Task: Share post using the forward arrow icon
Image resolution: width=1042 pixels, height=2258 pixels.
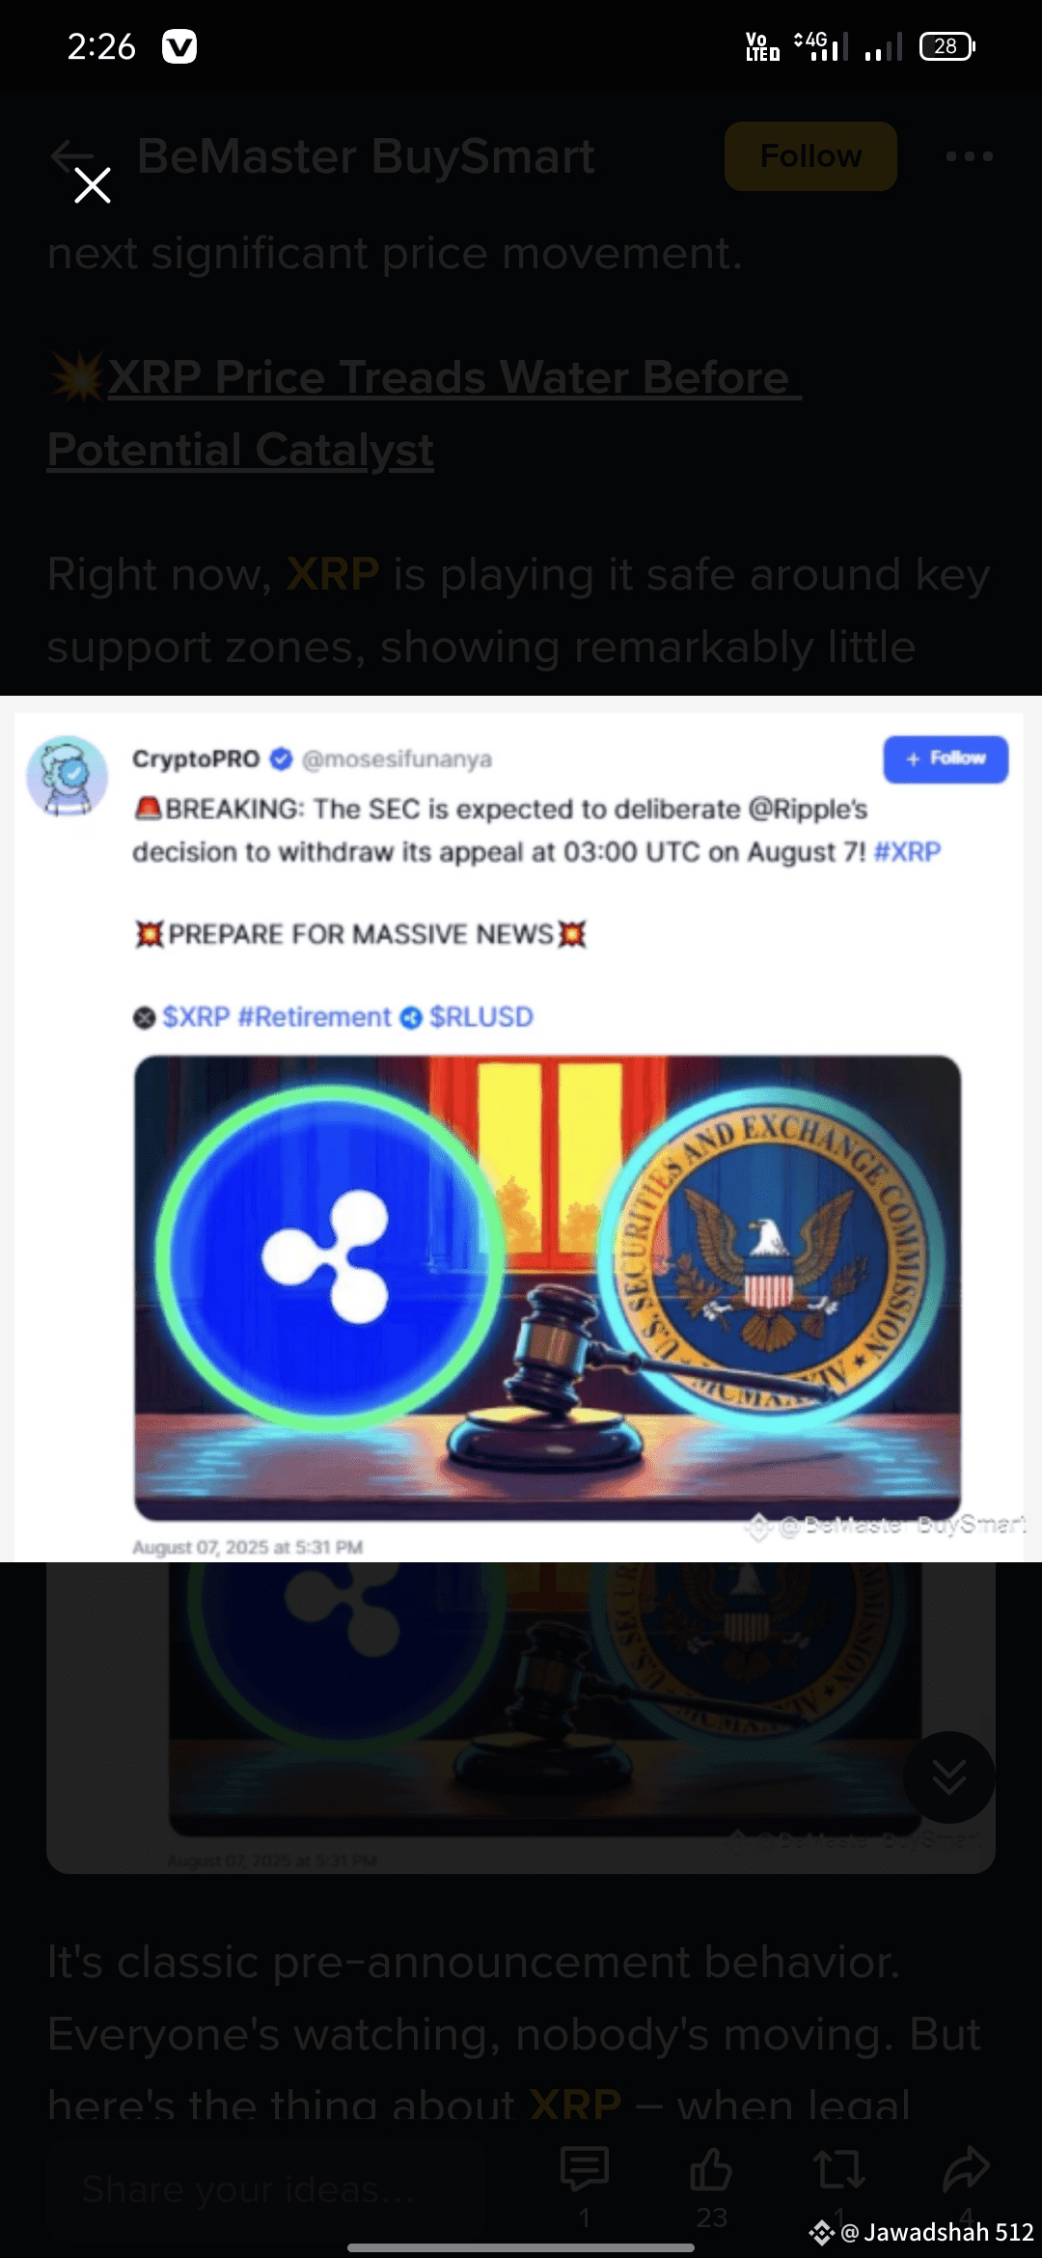Action: (x=966, y=2169)
